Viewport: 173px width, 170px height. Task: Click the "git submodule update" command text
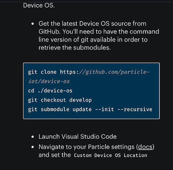60,109
